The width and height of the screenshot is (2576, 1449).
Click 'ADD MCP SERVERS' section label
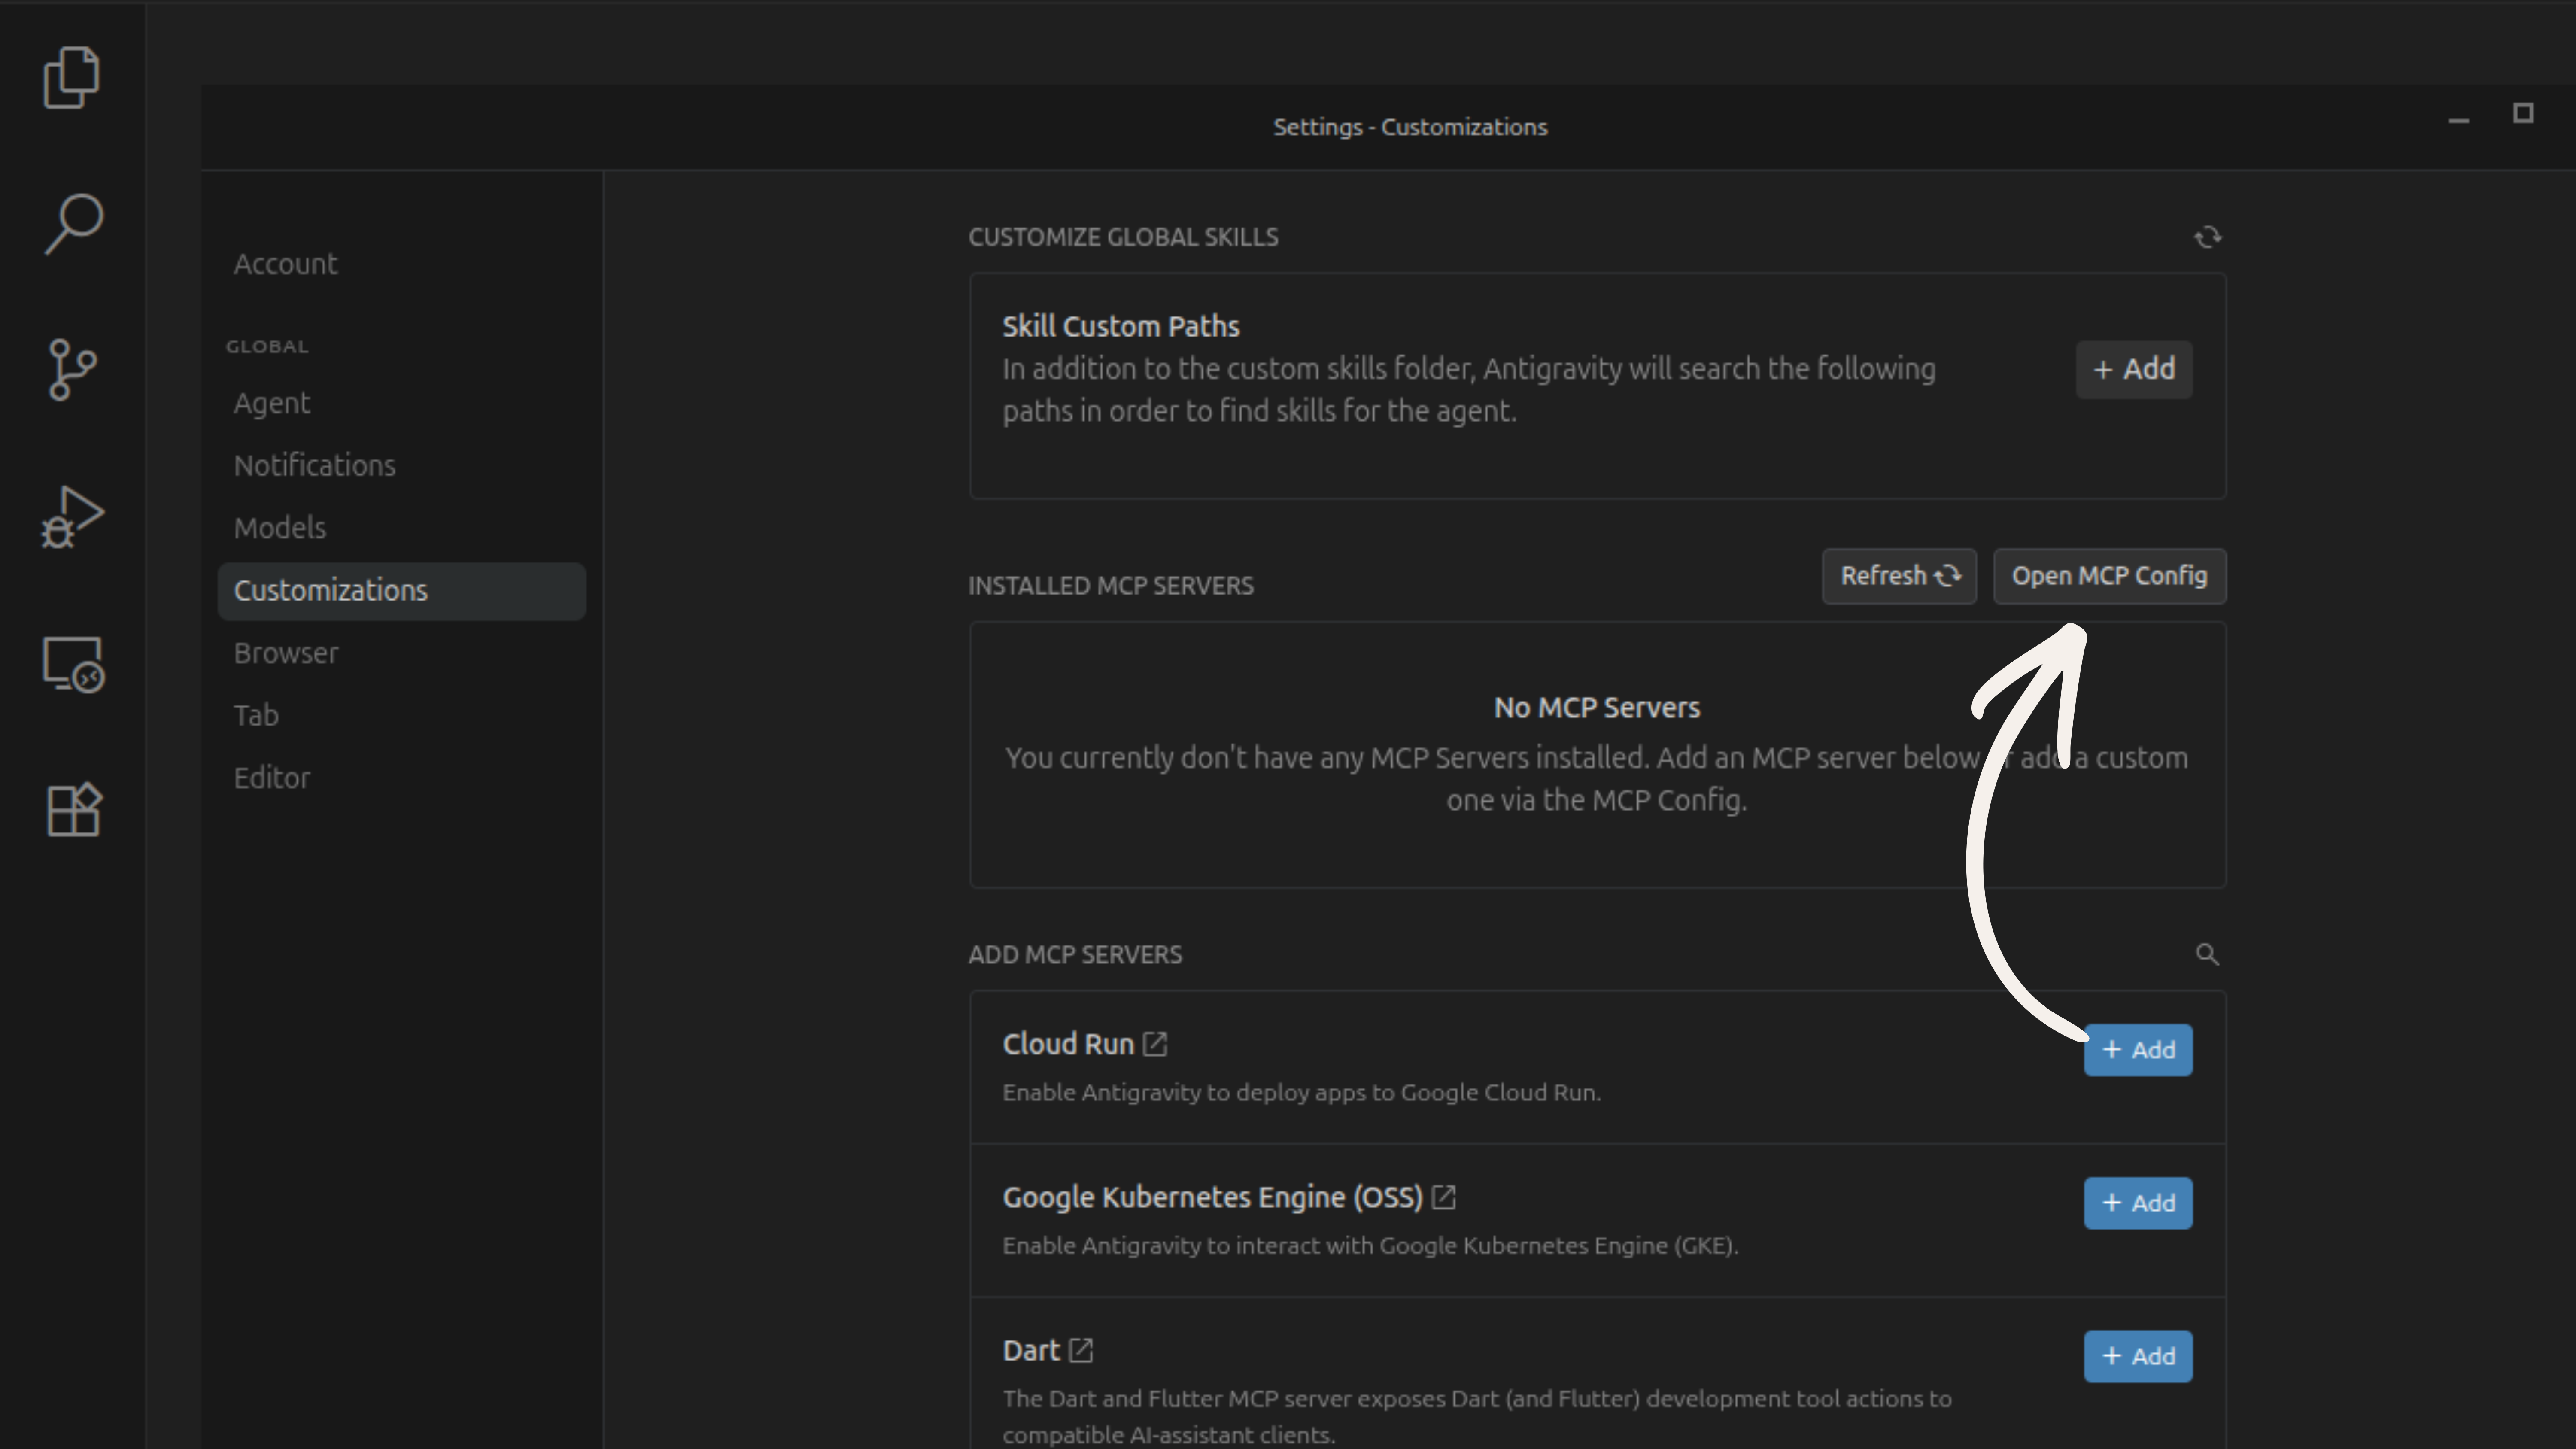[x=1075, y=955]
